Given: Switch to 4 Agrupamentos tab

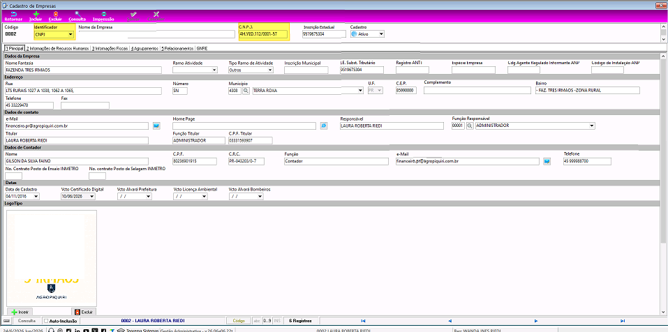Looking at the screenshot, I should coord(144,49).
